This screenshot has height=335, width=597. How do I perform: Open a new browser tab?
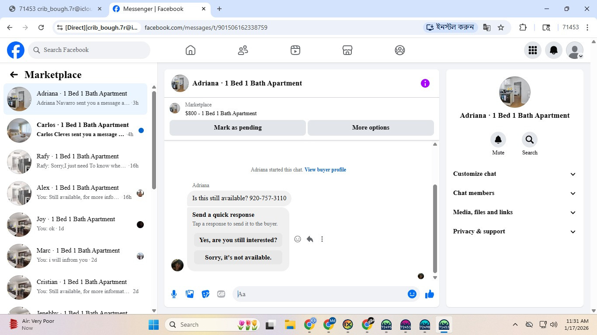click(x=219, y=9)
